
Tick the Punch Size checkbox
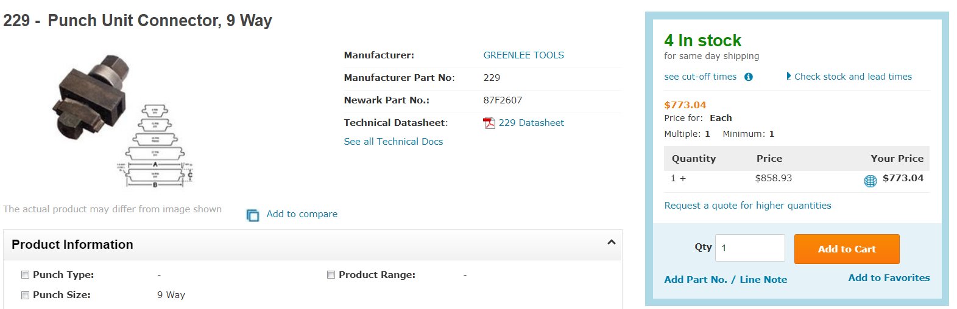(26, 295)
